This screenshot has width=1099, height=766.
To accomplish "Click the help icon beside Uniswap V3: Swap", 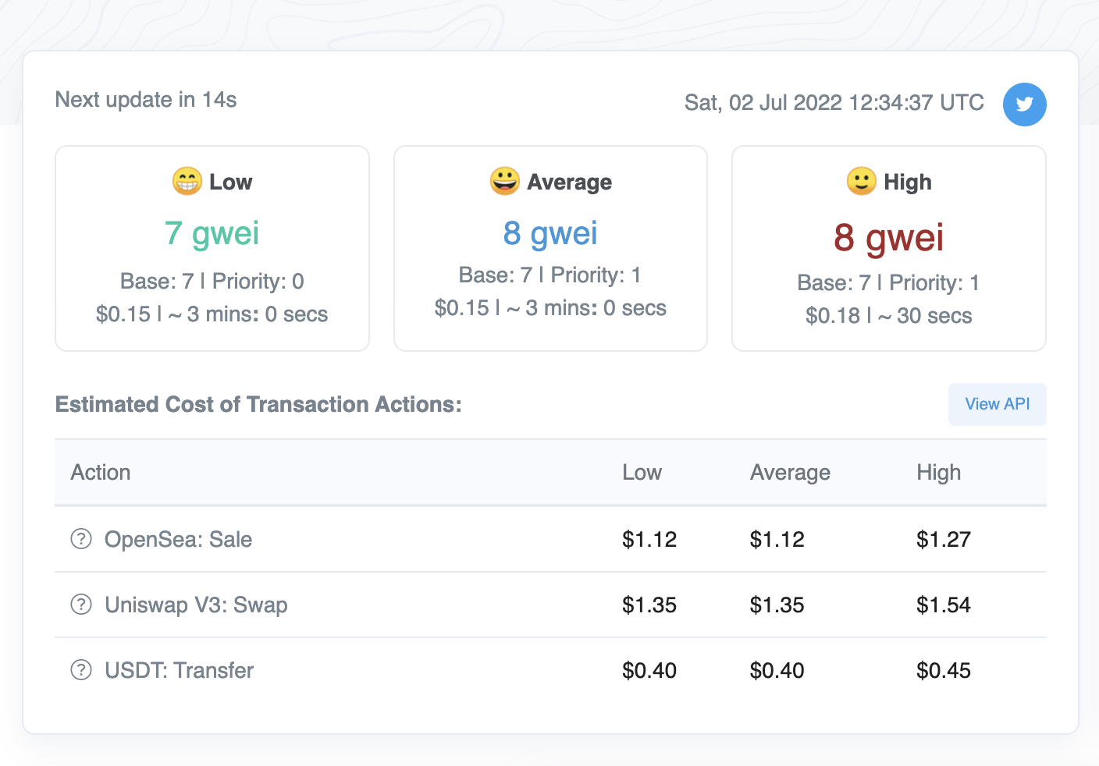I will (x=81, y=605).
